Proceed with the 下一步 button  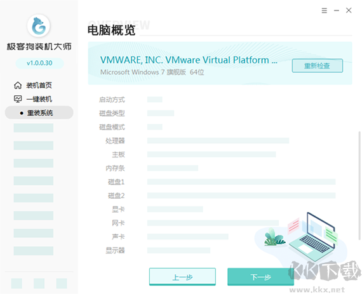[x=260, y=277]
